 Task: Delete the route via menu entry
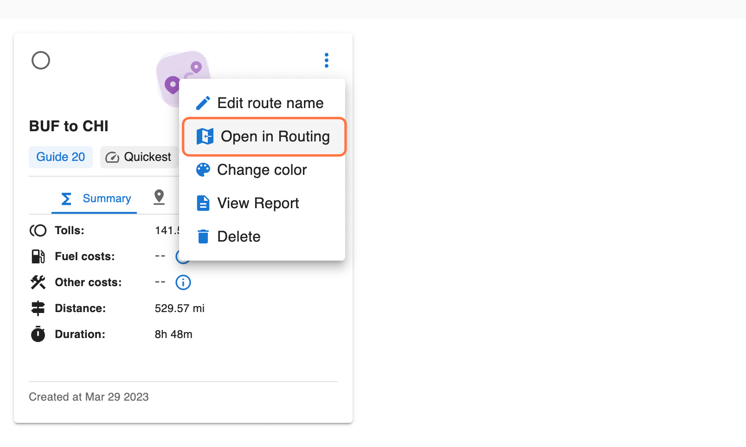point(262,236)
